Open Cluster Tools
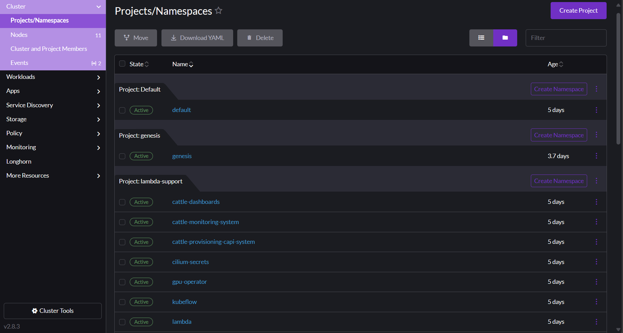The width and height of the screenshot is (623, 333). pyautogui.click(x=53, y=311)
